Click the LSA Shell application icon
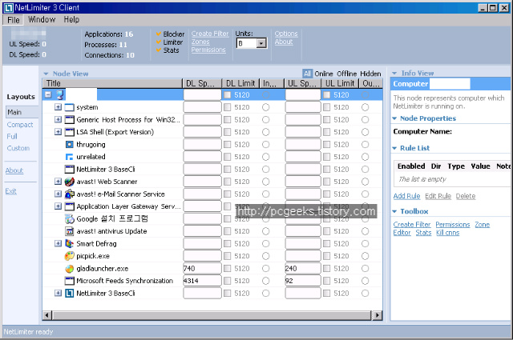This screenshot has width=513, height=340. point(70,132)
